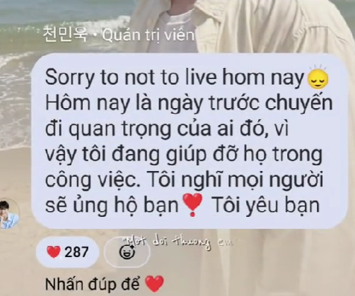Click the 287 reaction count
This screenshot has width=355, height=296.
pyautogui.click(x=76, y=251)
